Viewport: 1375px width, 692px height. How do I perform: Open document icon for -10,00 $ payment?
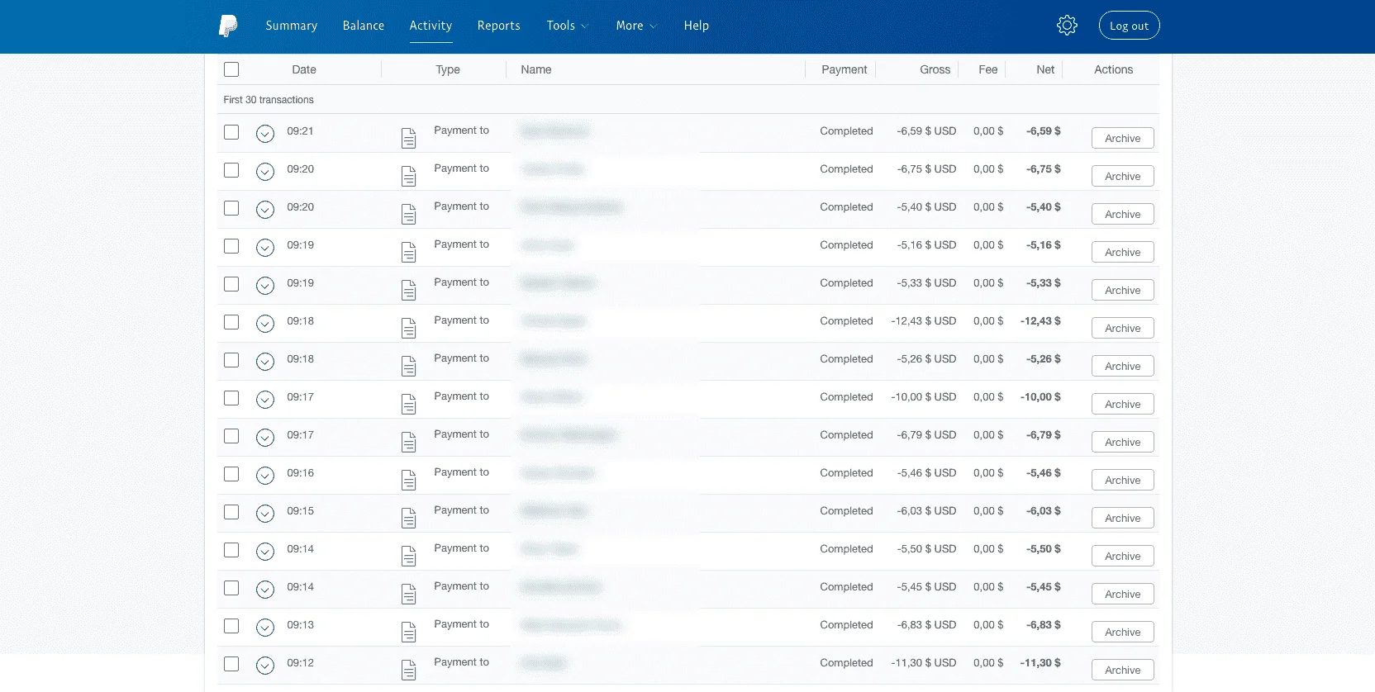pos(408,404)
